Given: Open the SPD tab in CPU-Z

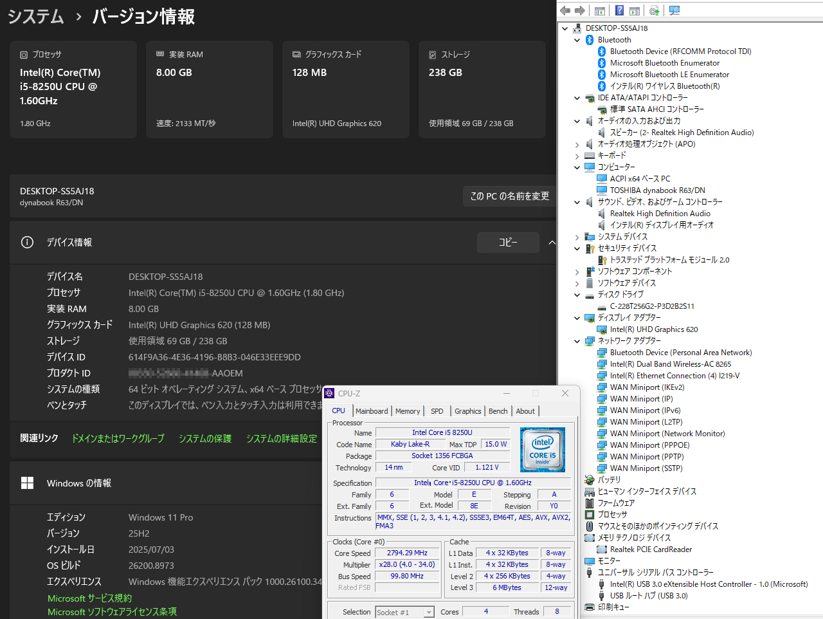Looking at the screenshot, I should tap(437, 411).
